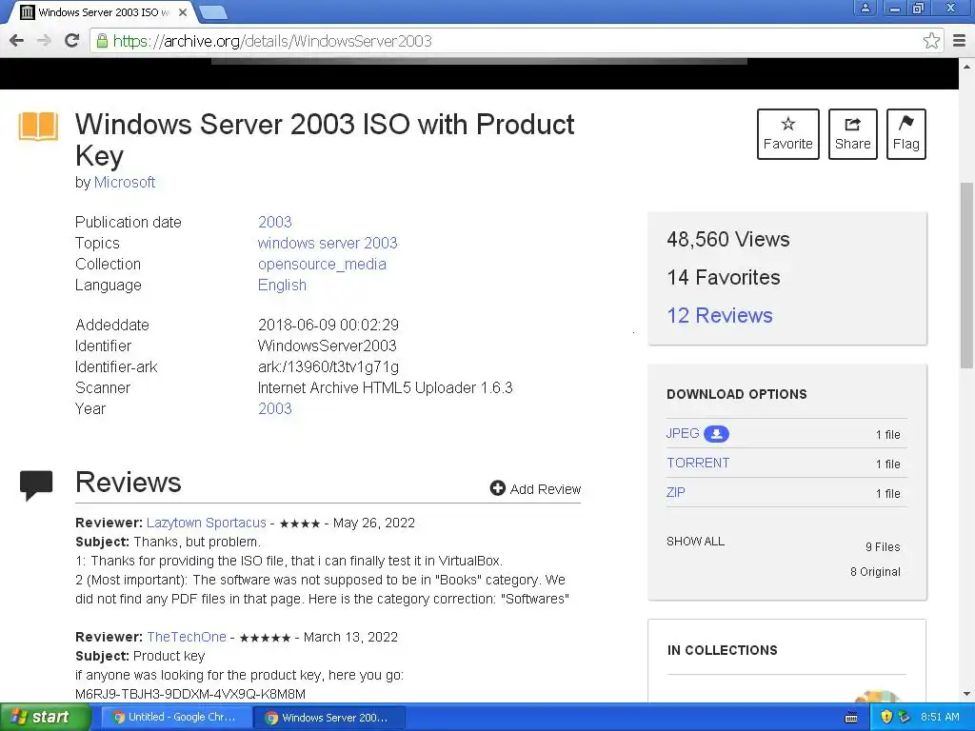Jump to the 12 Reviews link
Screen dimensions: 975x731
click(720, 315)
